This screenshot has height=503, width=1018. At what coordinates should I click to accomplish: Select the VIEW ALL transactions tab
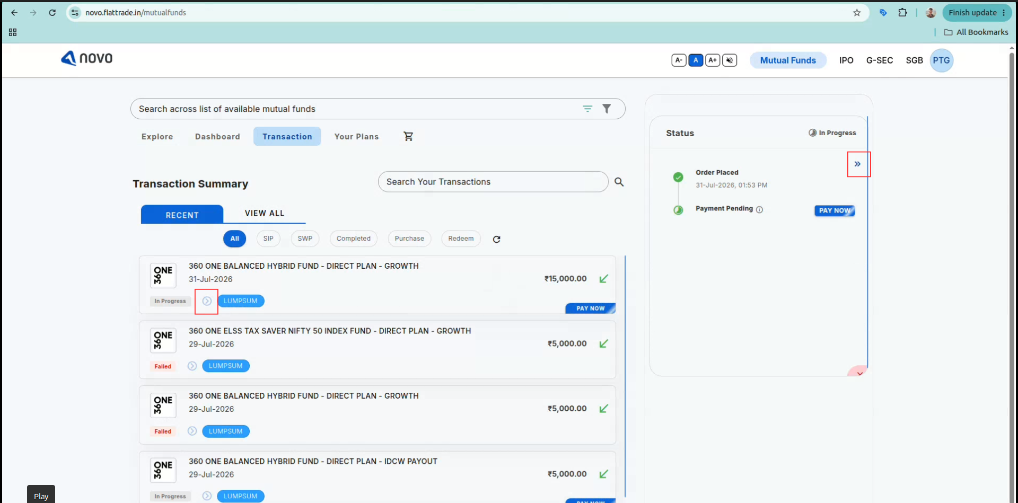click(265, 213)
